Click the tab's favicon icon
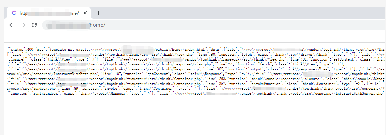Screen dimensions: 386x135 pos(14,13)
